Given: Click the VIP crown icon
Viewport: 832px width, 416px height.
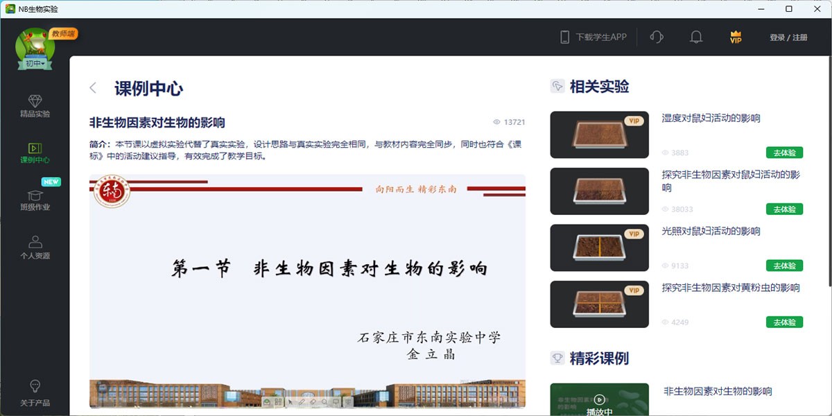Looking at the screenshot, I should click(736, 37).
